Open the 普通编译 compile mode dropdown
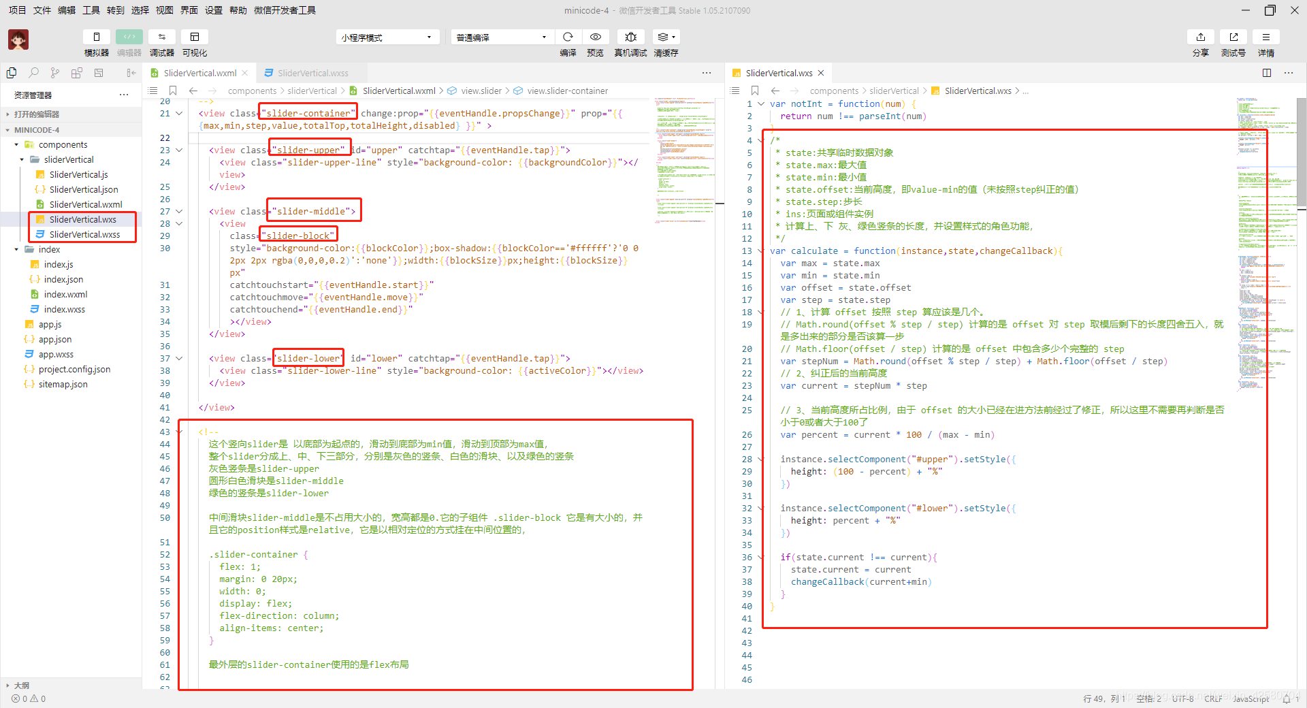Screen dimensions: 1307x708 [502, 37]
